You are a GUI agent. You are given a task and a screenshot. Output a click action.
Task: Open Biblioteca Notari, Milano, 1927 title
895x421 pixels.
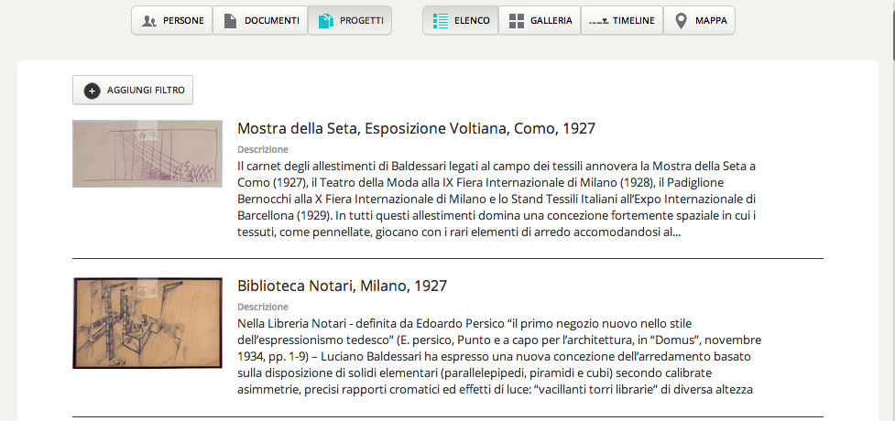click(342, 286)
